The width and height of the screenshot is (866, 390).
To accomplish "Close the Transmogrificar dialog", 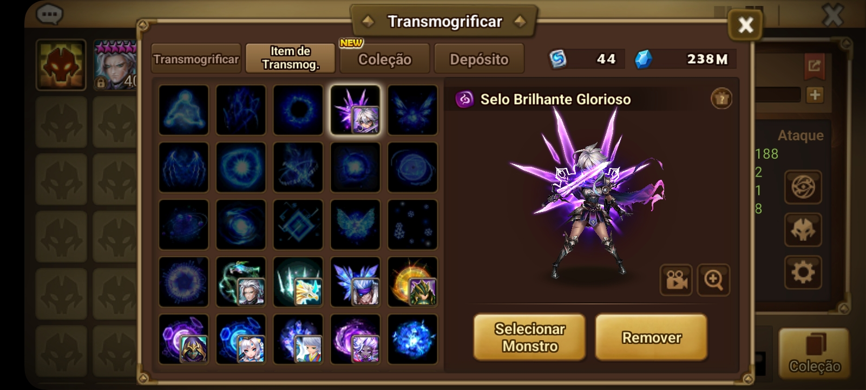I will pos(745,24).
